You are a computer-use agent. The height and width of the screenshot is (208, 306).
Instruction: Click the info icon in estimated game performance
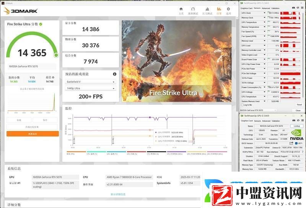point(114,74)
